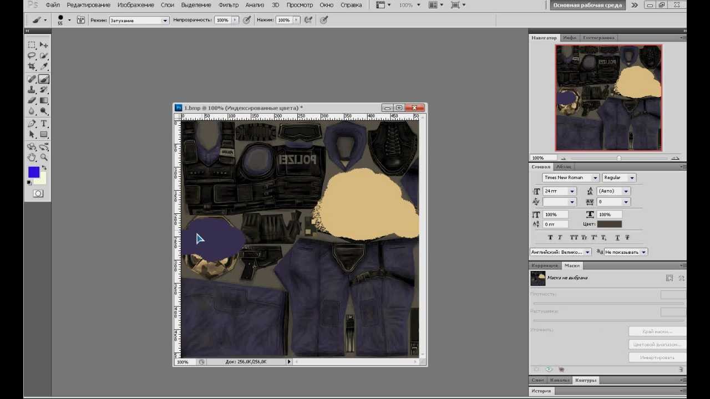Toggle faux italic in Character panel
Image resolution: width=710 pixels, height=399 pixels.
[x=560, y=237]
